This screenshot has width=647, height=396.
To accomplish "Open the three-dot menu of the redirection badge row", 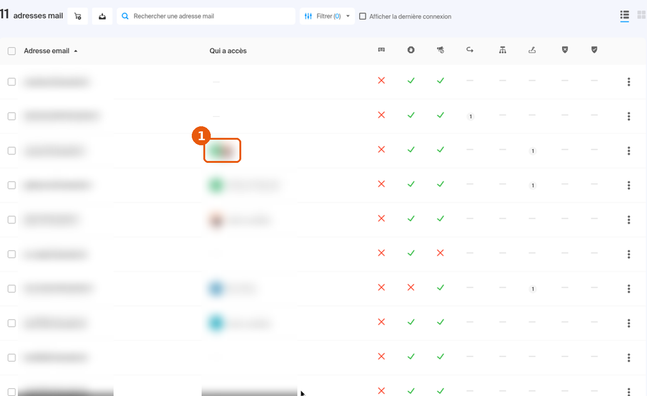I will [629, 116].
